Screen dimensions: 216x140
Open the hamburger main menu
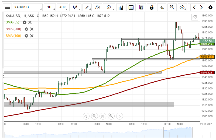(x=8, y=7)
